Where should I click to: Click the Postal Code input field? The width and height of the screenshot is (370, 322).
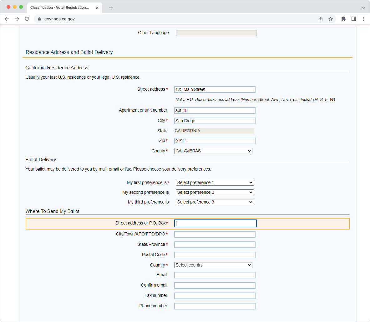[x=215, y=255]
